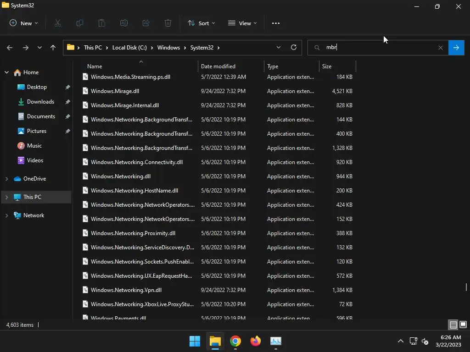The width and height of the screenshot is (470, 352).
Task: Open the View options dropdown
Action: pos(242,23)
